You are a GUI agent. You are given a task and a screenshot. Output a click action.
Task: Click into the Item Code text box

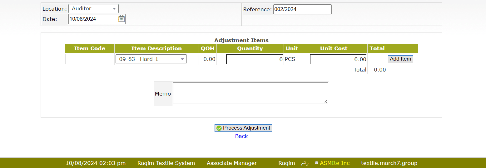coord(86,59)
